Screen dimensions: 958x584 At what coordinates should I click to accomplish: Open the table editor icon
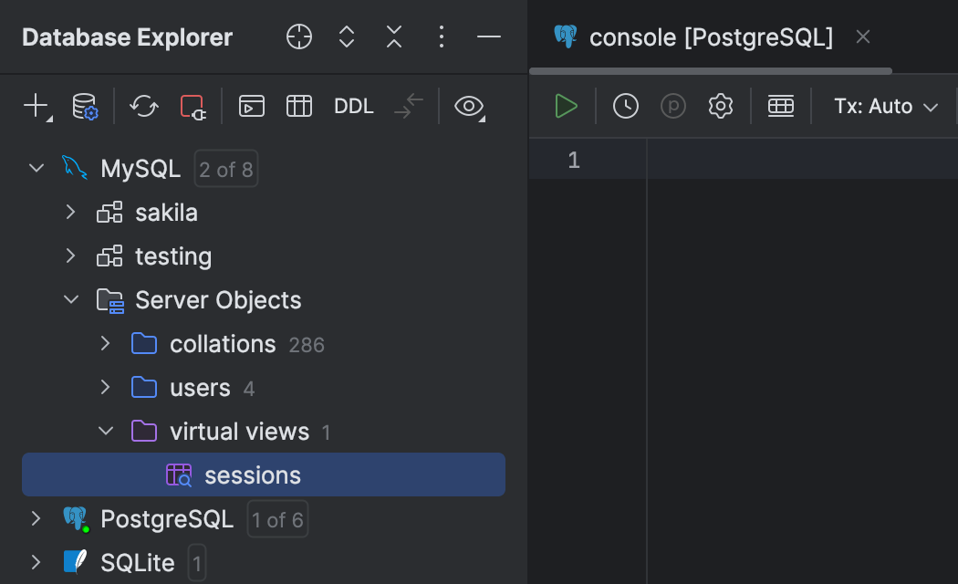point(299,106)
